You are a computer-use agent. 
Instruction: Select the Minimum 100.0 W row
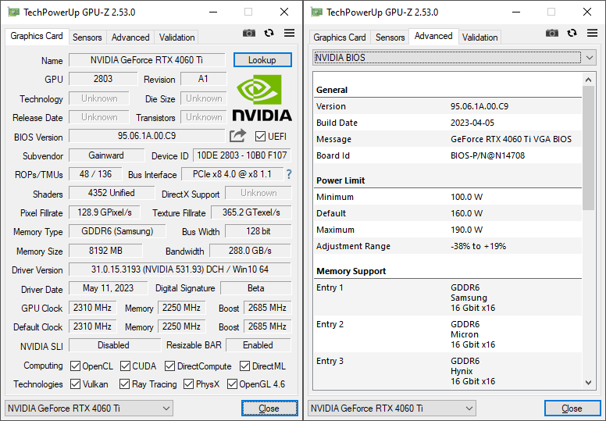coord(447,197)
